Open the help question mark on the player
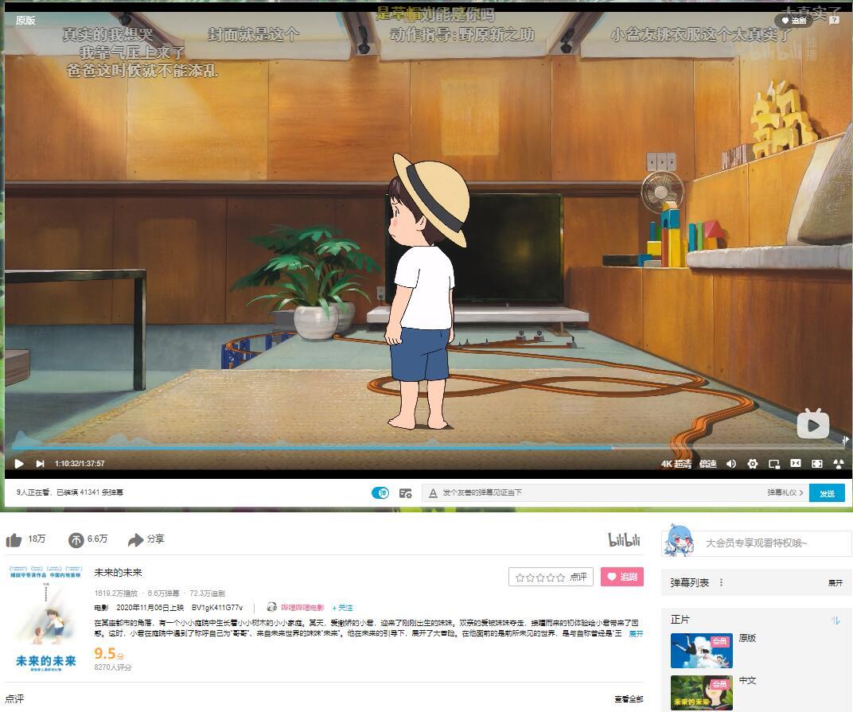853x712 pixels. click(833, 20)
